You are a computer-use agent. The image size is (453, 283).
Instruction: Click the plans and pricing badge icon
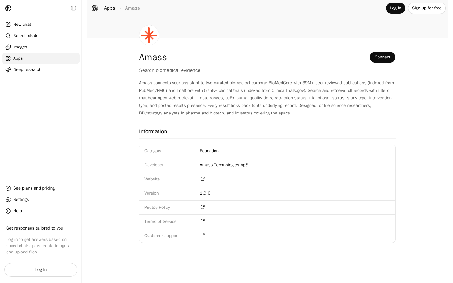click(8, 188)
